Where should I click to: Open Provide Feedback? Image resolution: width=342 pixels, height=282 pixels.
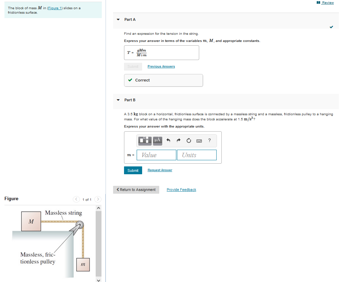[181, 189]
